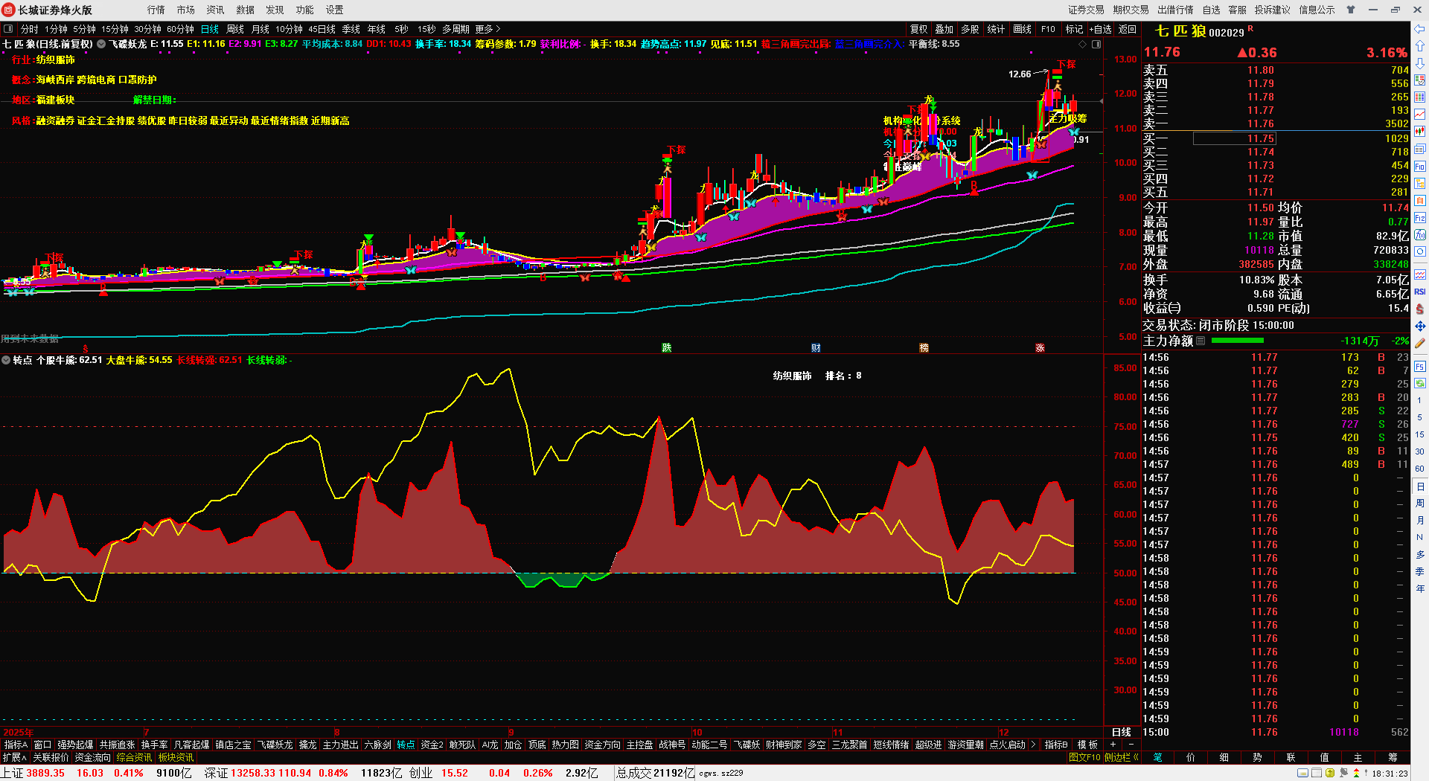Toggle 叠加 overlay option
The width and height of the screenshot is (1429, 781).
click(x=944, y=29)
